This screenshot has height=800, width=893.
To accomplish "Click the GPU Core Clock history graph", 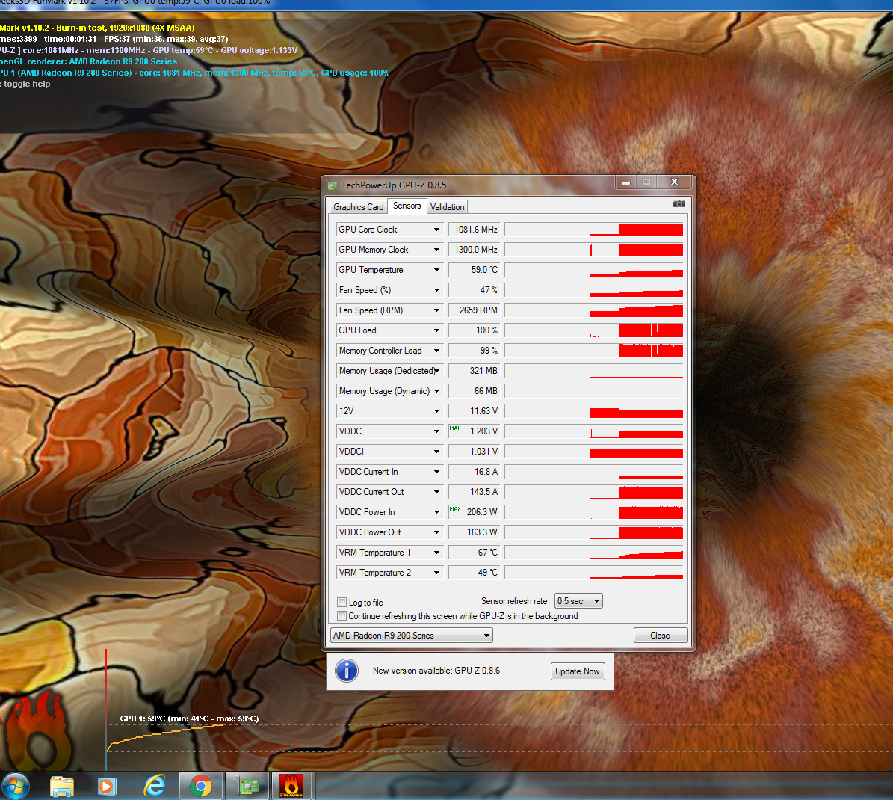I will click(x=594, y=230).
